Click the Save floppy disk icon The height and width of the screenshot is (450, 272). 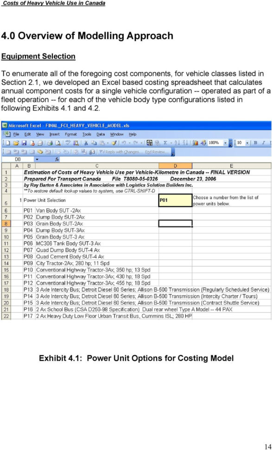24,142
